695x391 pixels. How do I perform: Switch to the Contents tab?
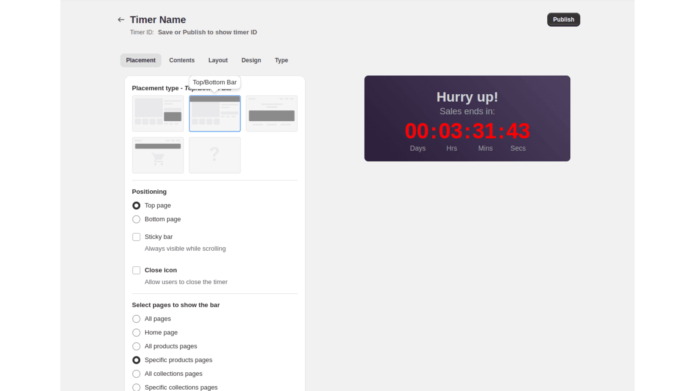(182, 60)
